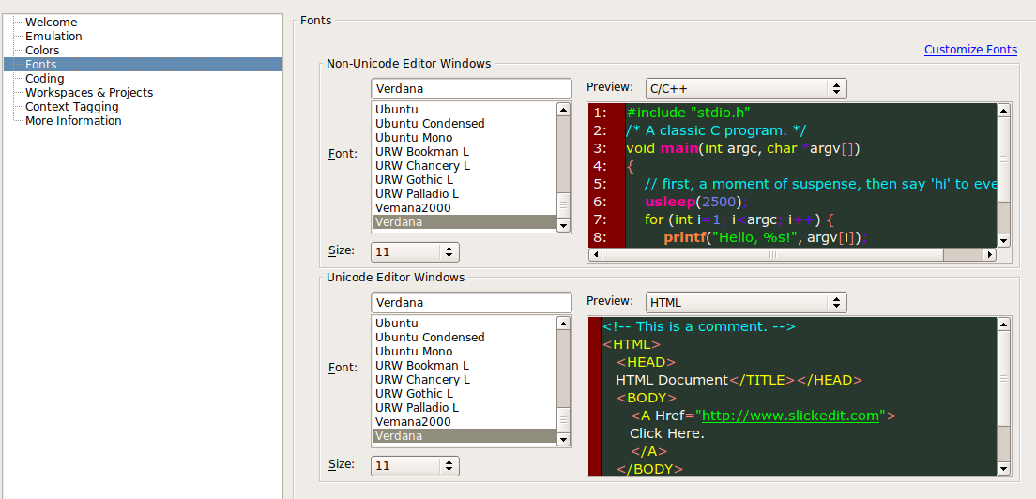This screenshot has width=1036, height=499.
Task: Click up arrow of HTML preview scrollbar
Action: point(1004,325)
